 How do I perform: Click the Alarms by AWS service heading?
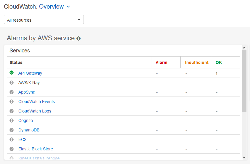click(x=41, y=38)
